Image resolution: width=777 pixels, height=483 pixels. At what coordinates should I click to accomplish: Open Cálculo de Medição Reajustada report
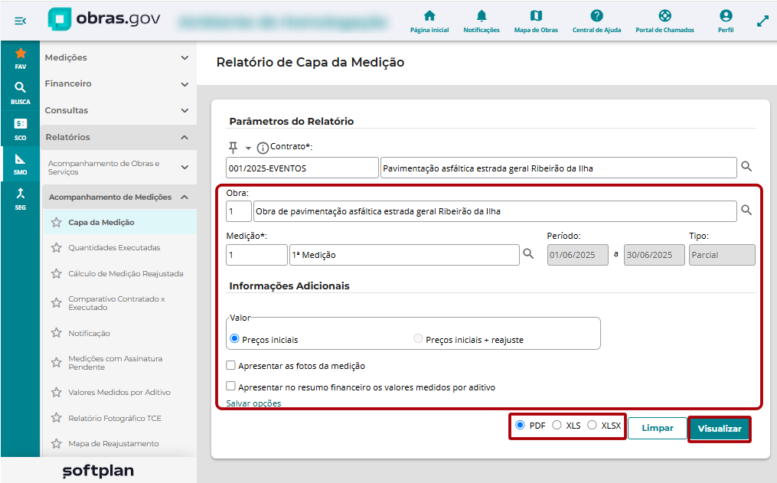[x=126, y=273]
